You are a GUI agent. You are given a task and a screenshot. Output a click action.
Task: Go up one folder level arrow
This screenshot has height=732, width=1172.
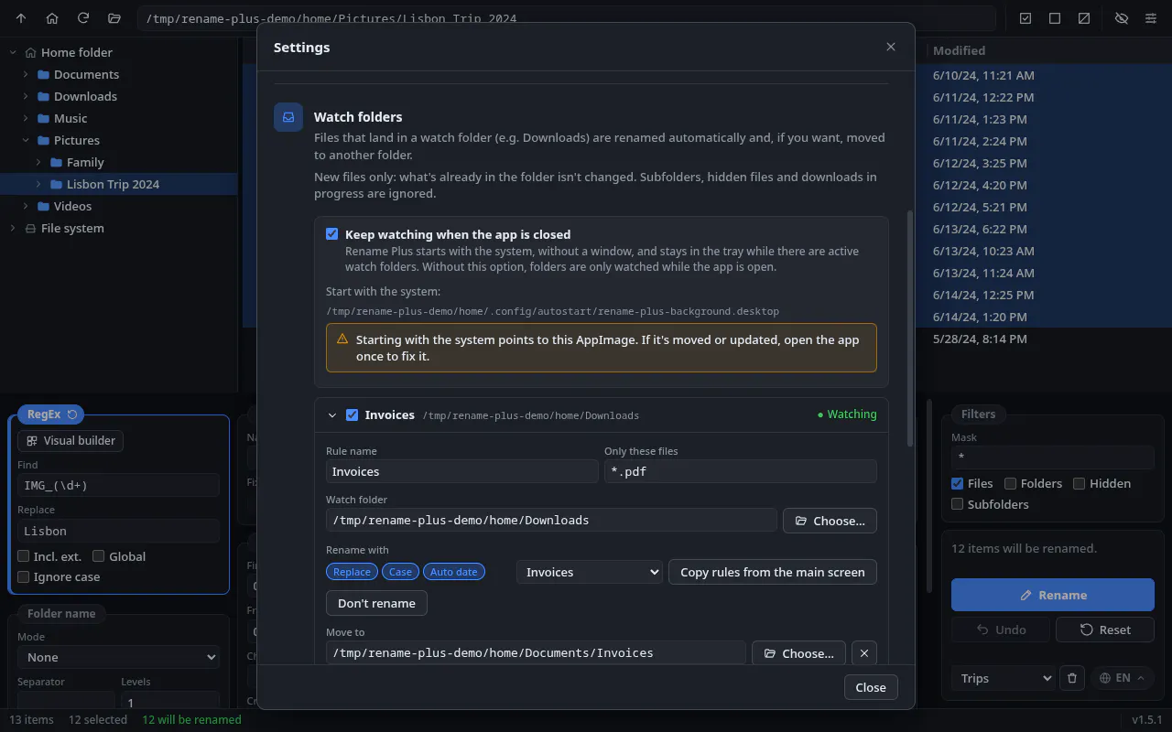(21, 18)
